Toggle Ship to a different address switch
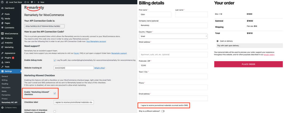Image resolution: width=288 pixels, height=113 pixels. (x=163, y=111)
